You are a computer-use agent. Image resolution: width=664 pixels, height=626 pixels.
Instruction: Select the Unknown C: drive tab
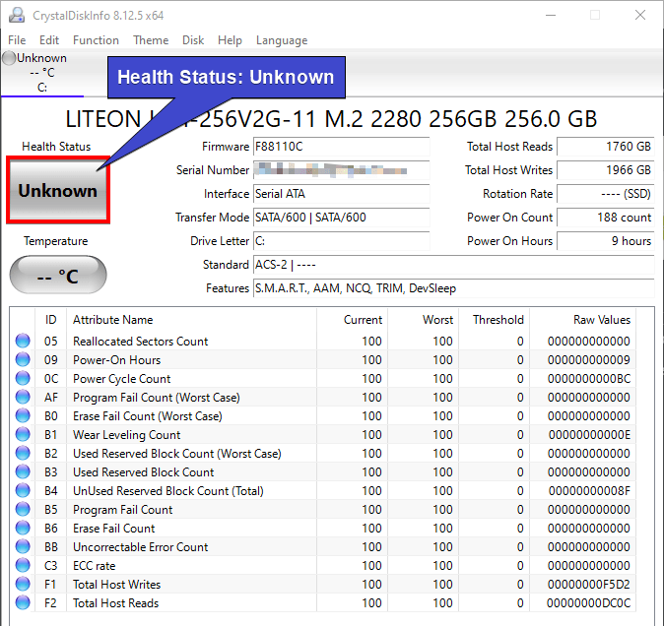pyautogui.click(x=41, y=73)
